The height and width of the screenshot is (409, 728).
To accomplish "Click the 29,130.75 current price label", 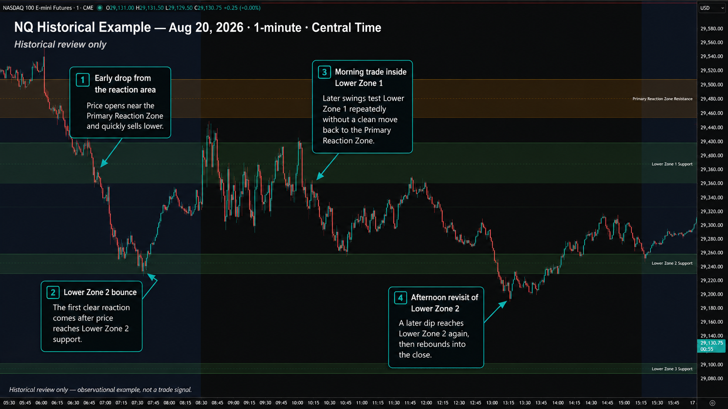I will (711, 346).
